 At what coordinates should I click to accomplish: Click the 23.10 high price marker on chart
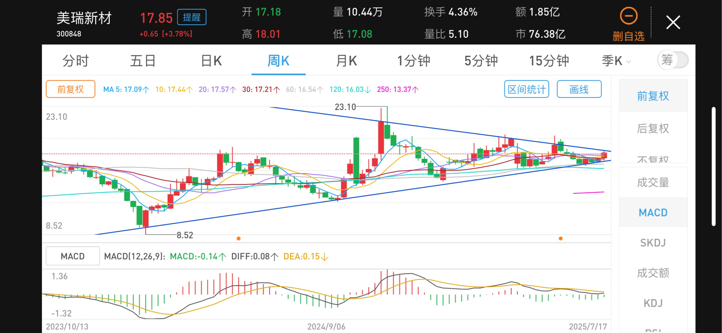pos(345,107)
